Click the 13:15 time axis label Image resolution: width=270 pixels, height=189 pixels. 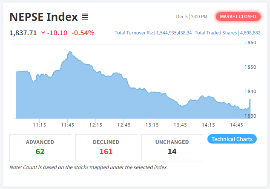point(152,125)
